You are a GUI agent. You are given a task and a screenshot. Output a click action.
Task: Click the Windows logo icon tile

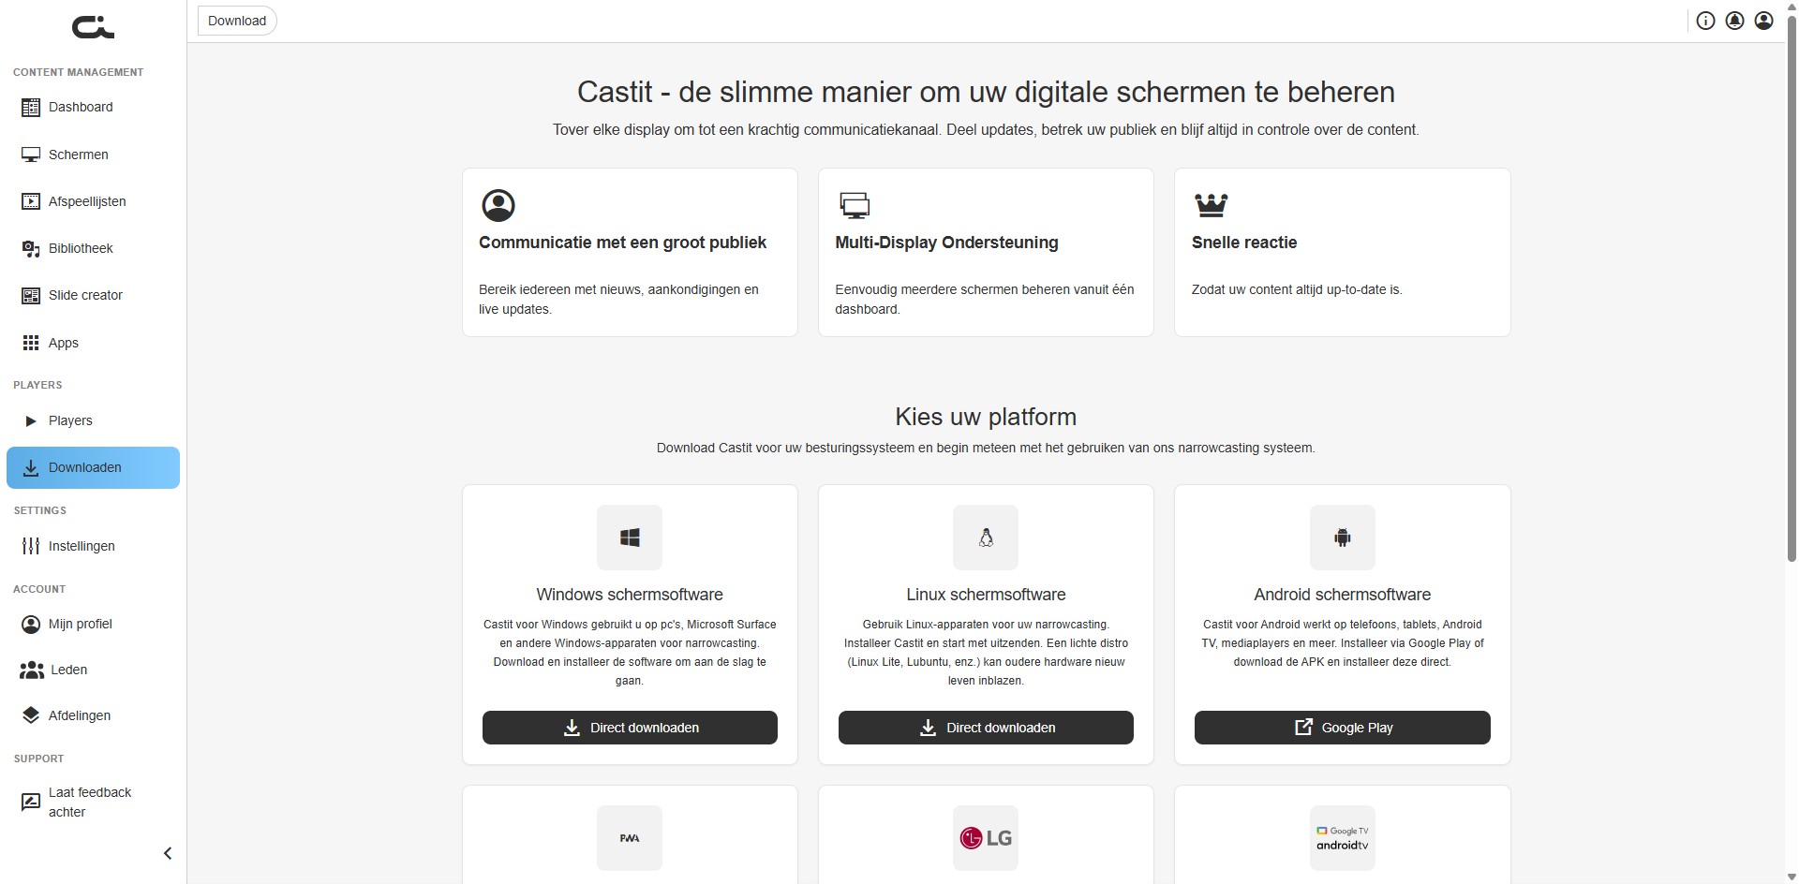pos(630,538)
